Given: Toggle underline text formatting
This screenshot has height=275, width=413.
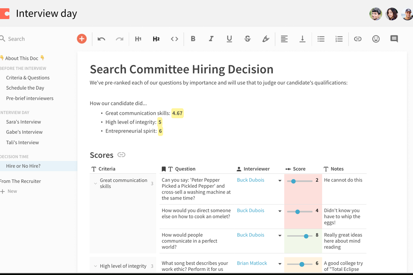Looking at the screenshot, I should point(229,39).
